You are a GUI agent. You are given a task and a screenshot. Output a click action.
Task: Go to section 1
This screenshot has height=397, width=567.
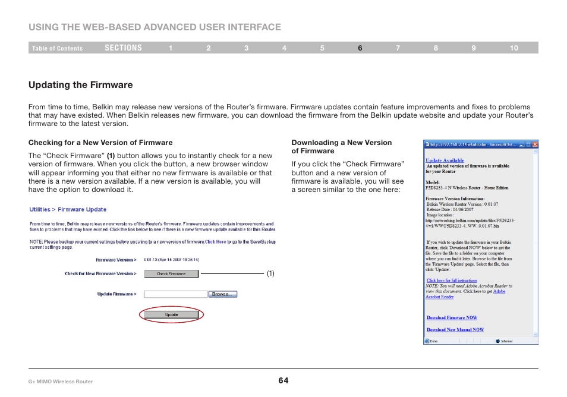(171, 48)
